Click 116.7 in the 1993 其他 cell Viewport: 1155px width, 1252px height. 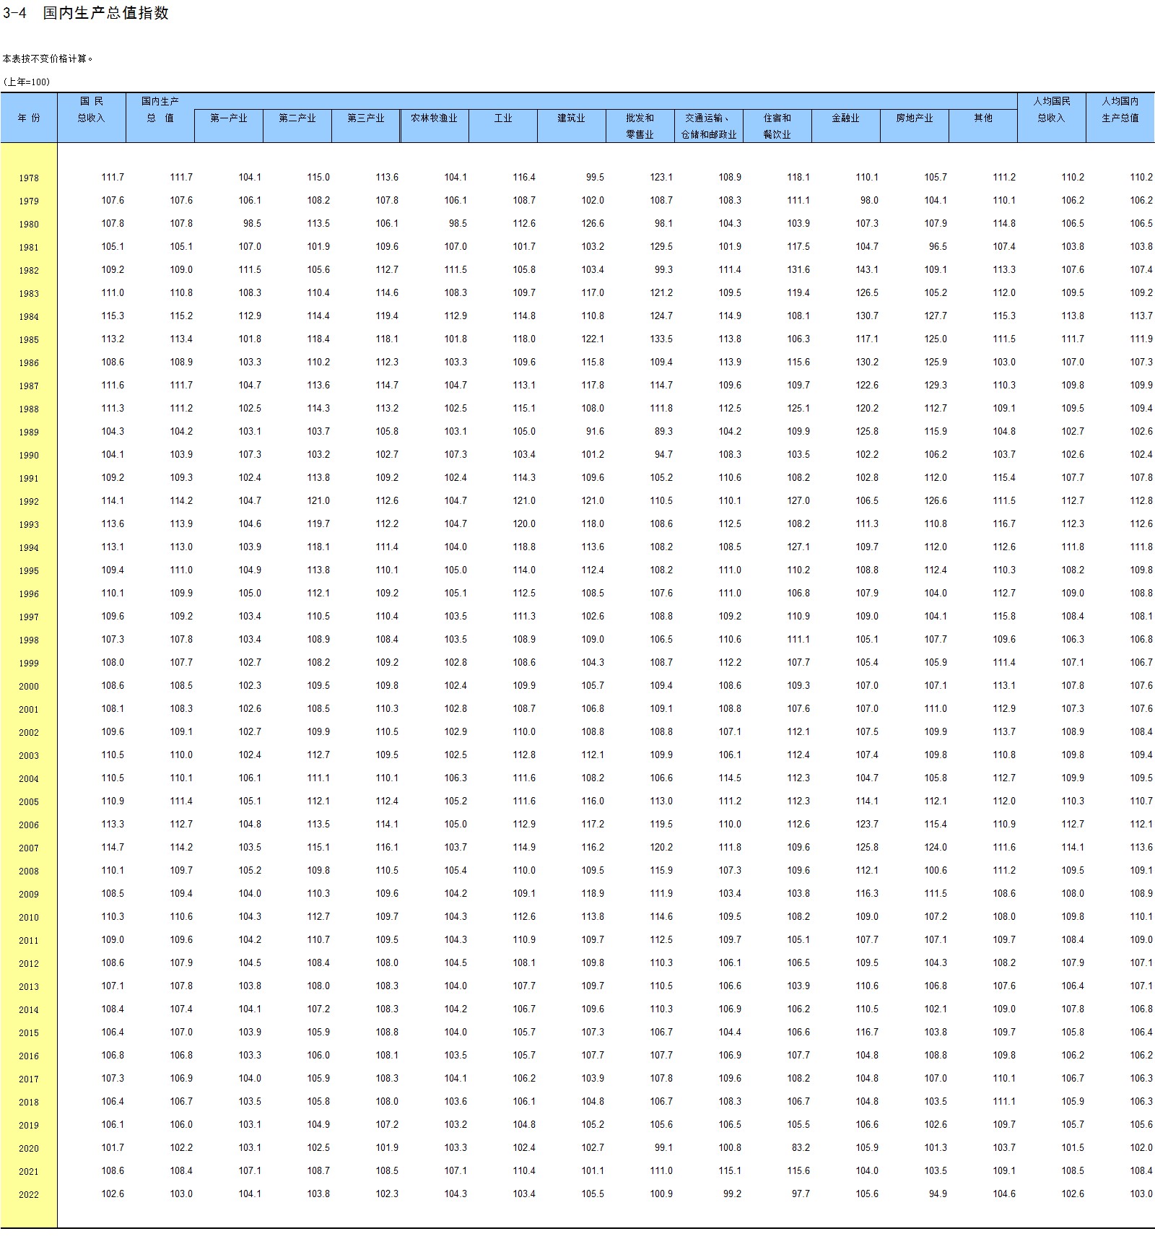[x=1004, y=524]
